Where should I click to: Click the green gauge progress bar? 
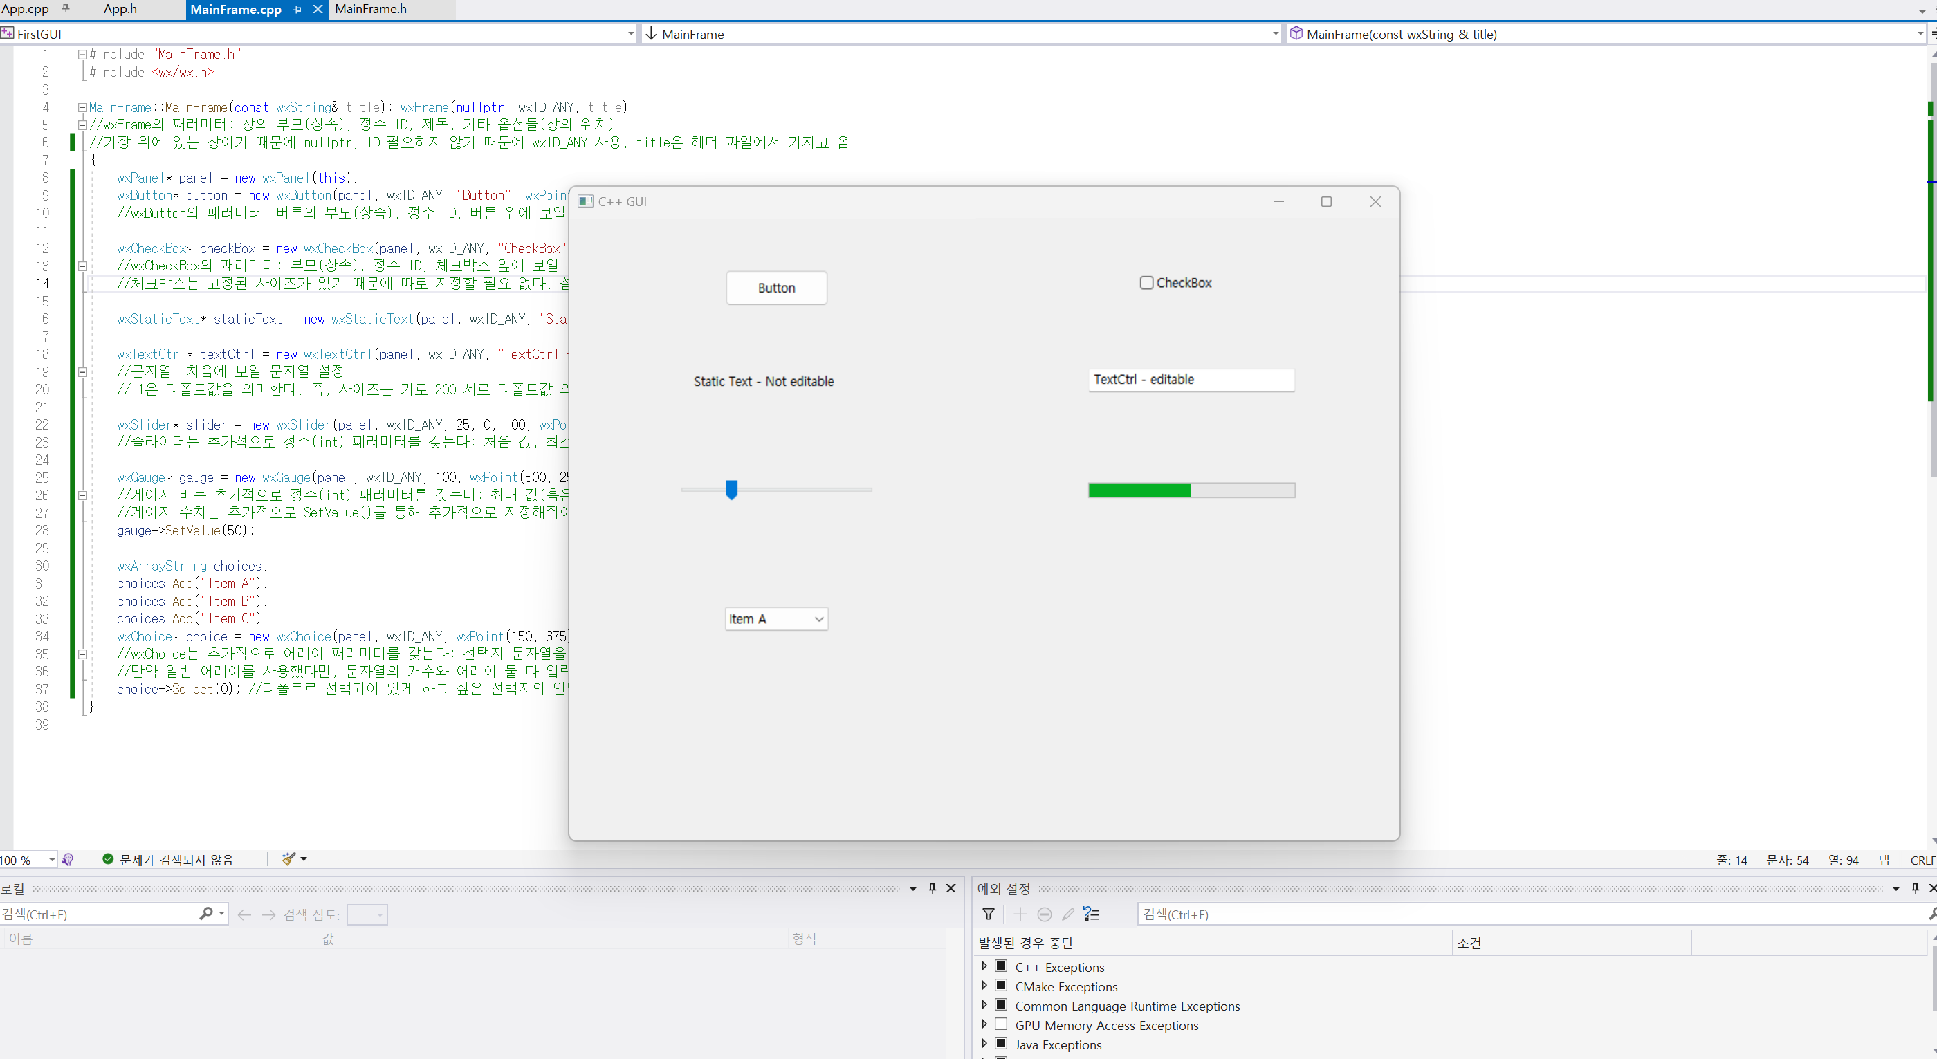coord(1191,490)
